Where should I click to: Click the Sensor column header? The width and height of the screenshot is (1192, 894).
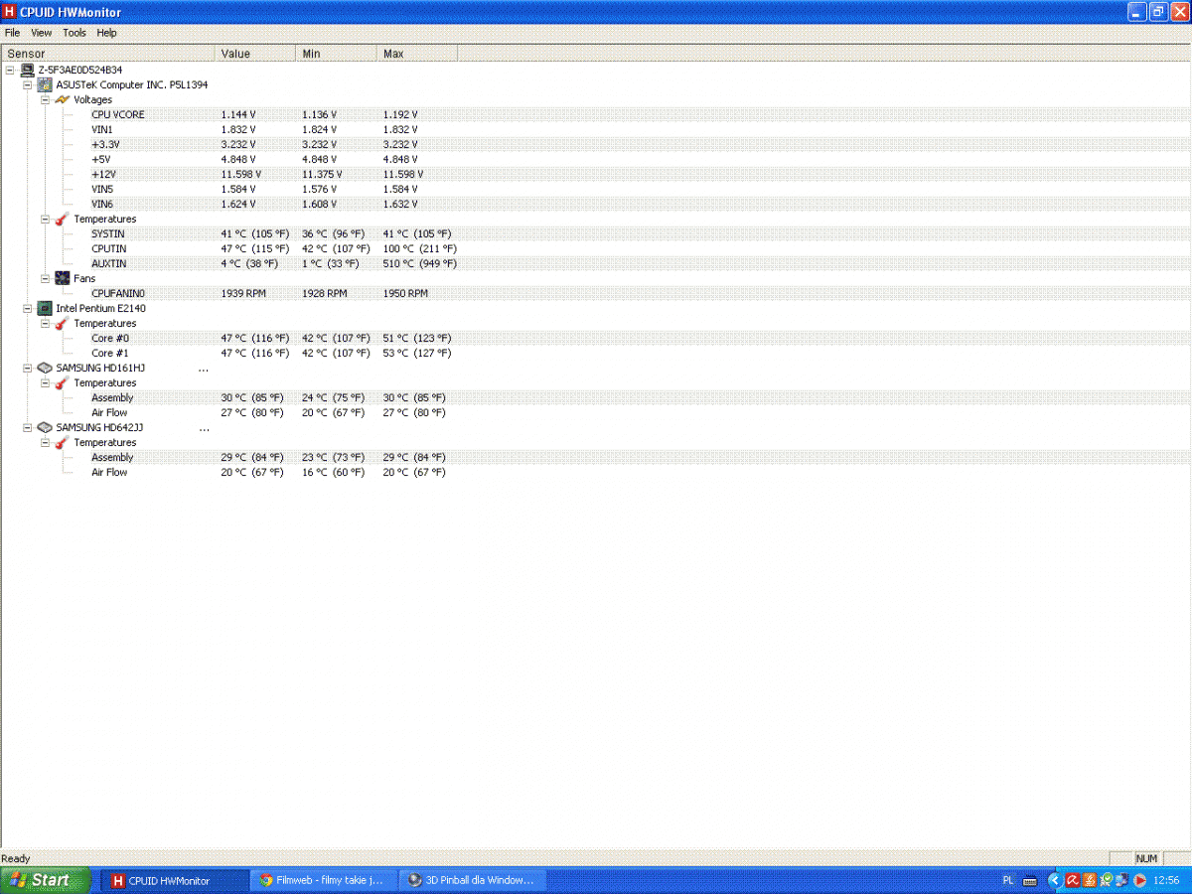(x=107, y=54)
